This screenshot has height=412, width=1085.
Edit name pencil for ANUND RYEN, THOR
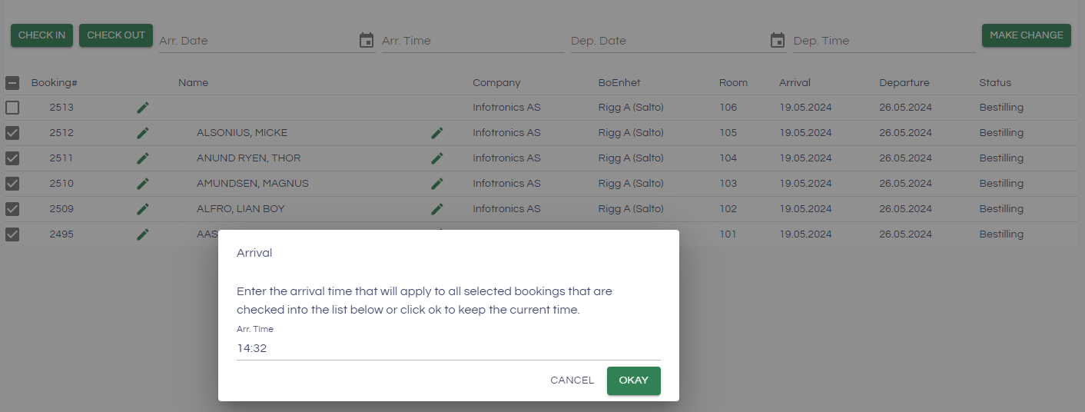pyautogui.click(x=437, y=158)
